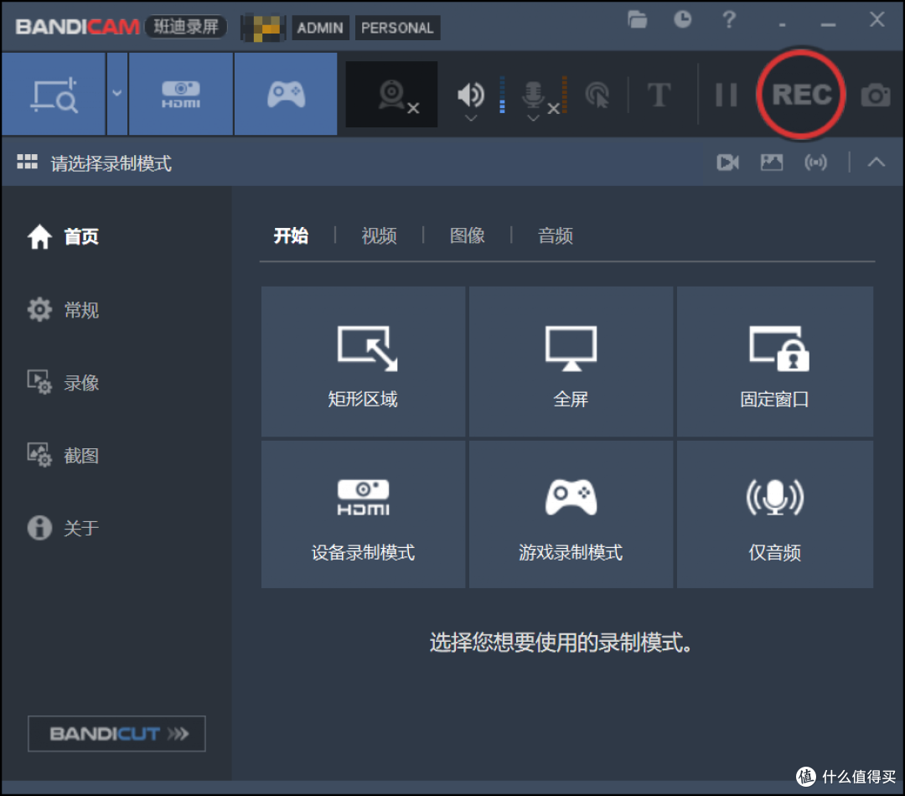905x796 pixels.
Task: Choose 全屏 fullscreen mode tile
Action: coord(571,361)
